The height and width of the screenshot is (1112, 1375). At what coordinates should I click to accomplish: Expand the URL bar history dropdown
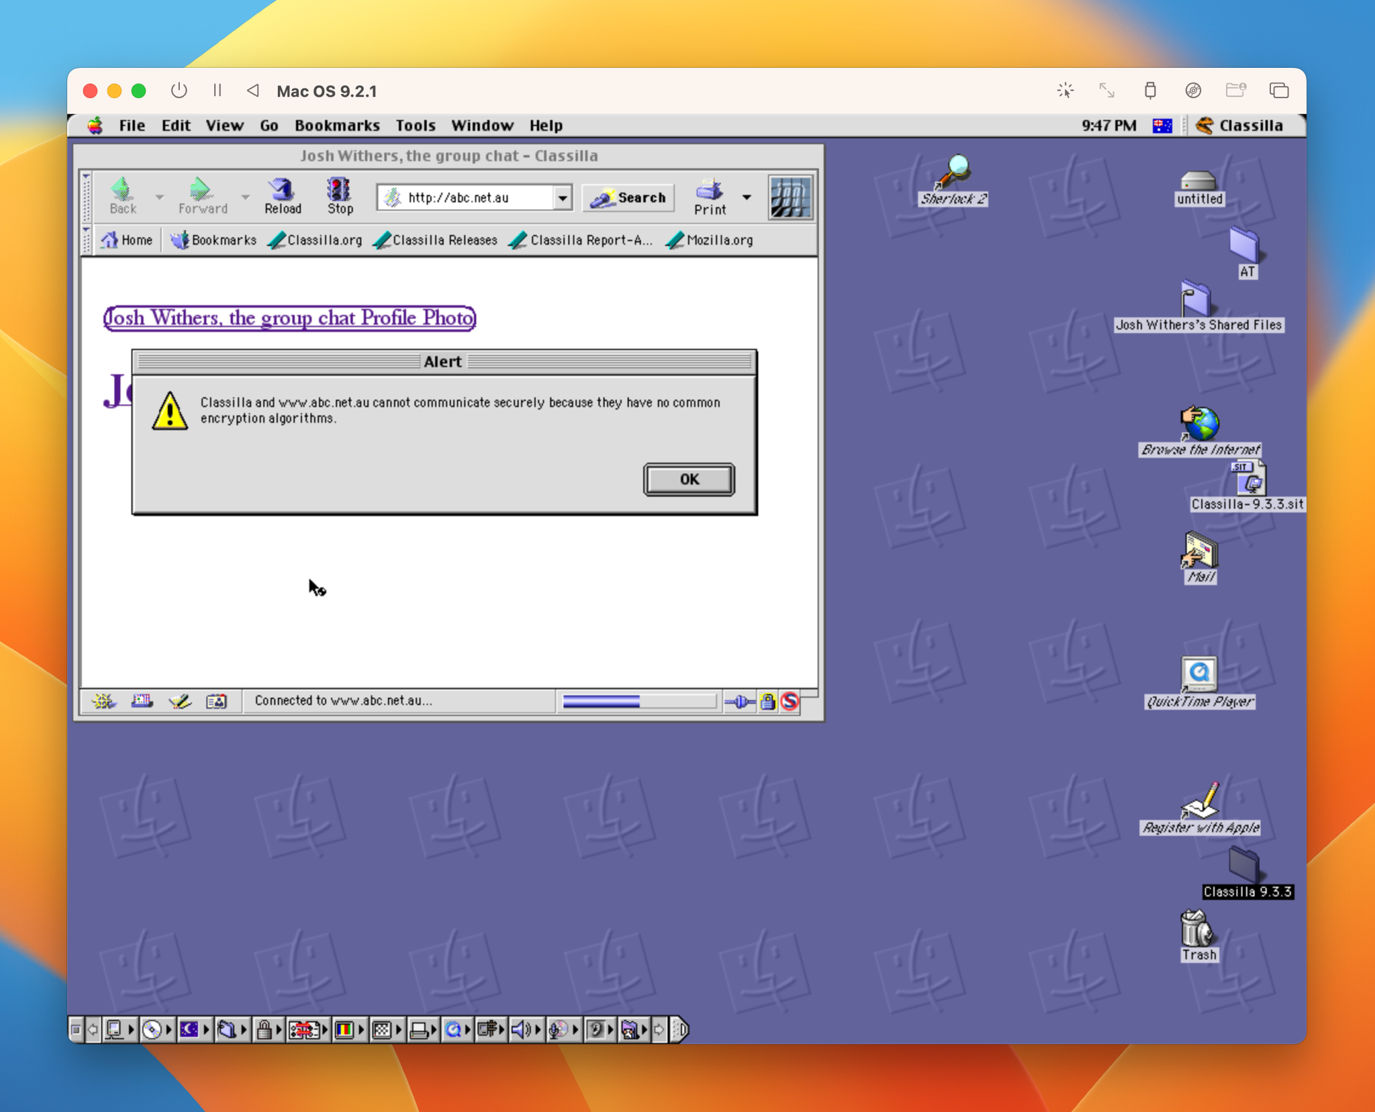pos(563,197)
